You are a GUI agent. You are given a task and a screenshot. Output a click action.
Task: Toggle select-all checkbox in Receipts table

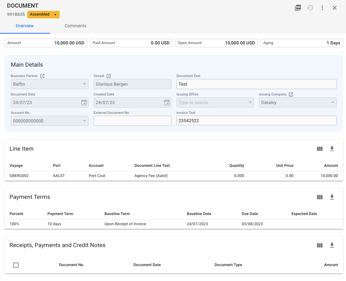(16, 265)
